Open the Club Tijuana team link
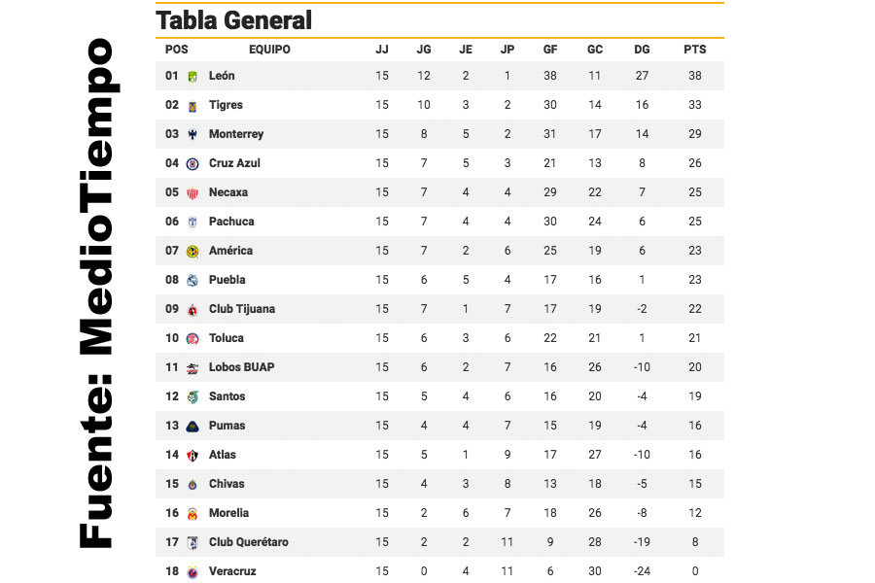Image resolution: width=875 pixels, height=583 pixels. click(x=242, y=309)
